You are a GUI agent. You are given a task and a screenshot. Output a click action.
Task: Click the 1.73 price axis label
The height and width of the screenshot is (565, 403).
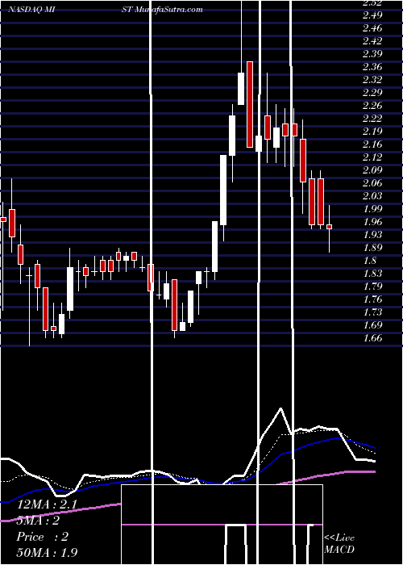tap(372, 312)
